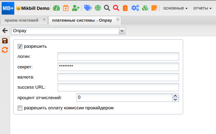This screenshot has width=216, height=134.
Task: Decrease процент отчислений with the down arrow
Action: point(175,99)
